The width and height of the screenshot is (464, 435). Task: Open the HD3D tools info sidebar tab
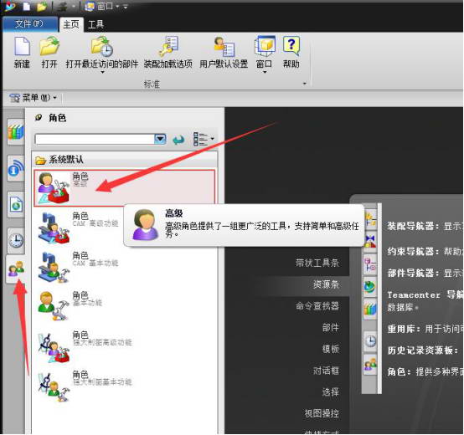[x=16, y=169]
